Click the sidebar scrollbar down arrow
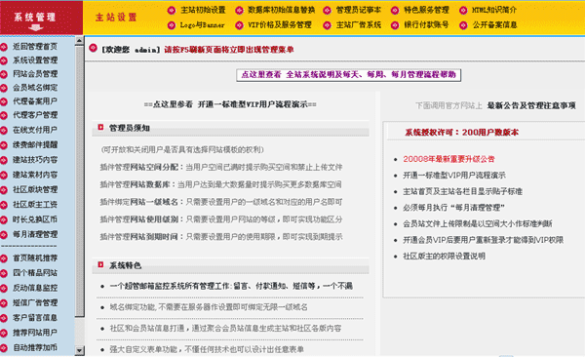Viewport: 585px width, 357px height. [79, 350]
